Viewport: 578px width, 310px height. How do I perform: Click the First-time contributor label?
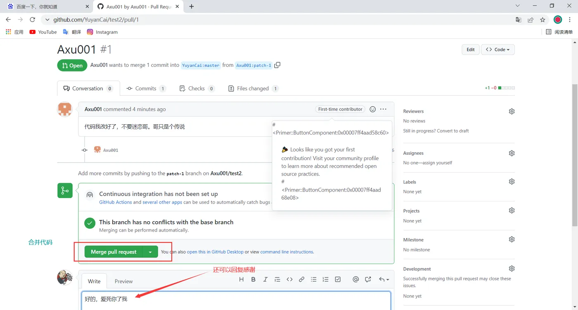tap(340, 109)
